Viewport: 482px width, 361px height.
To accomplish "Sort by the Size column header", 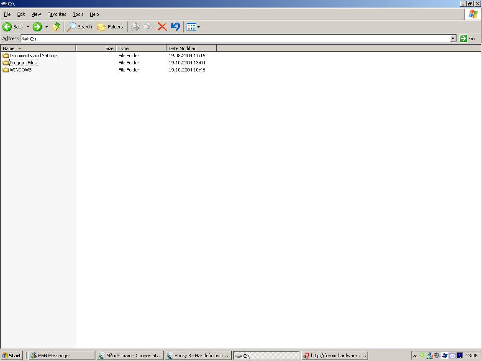I will click(96, 48).
